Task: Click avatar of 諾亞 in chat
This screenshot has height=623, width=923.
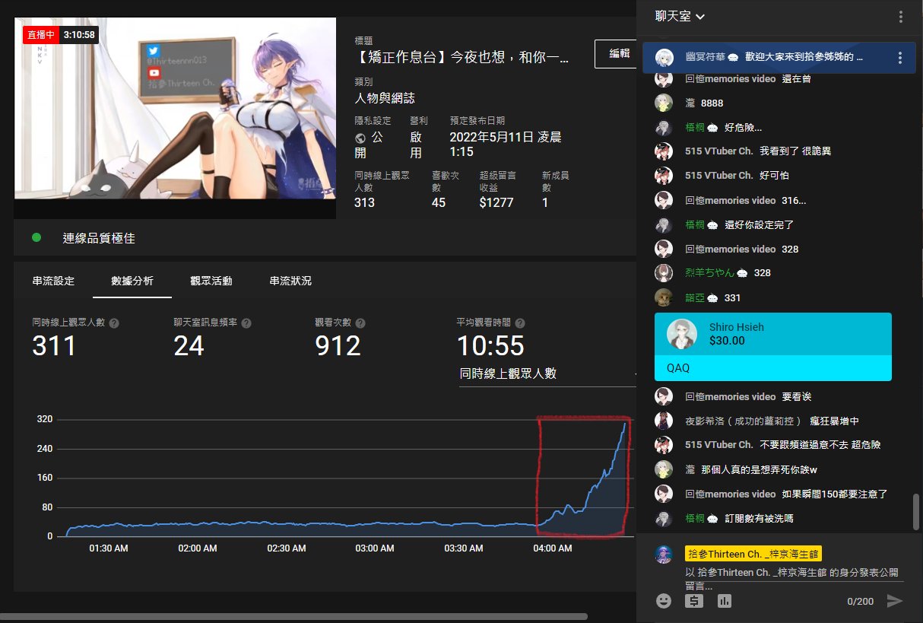Action: (x=664, y=297)
